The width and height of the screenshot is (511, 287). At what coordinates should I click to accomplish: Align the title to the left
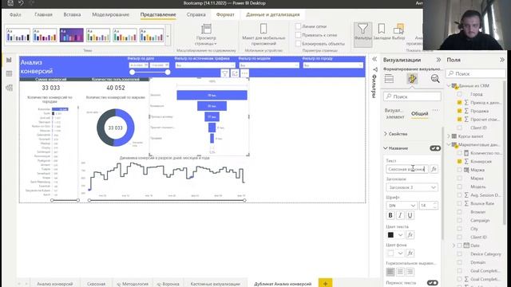pyautogui.click(x=390, y=272)
